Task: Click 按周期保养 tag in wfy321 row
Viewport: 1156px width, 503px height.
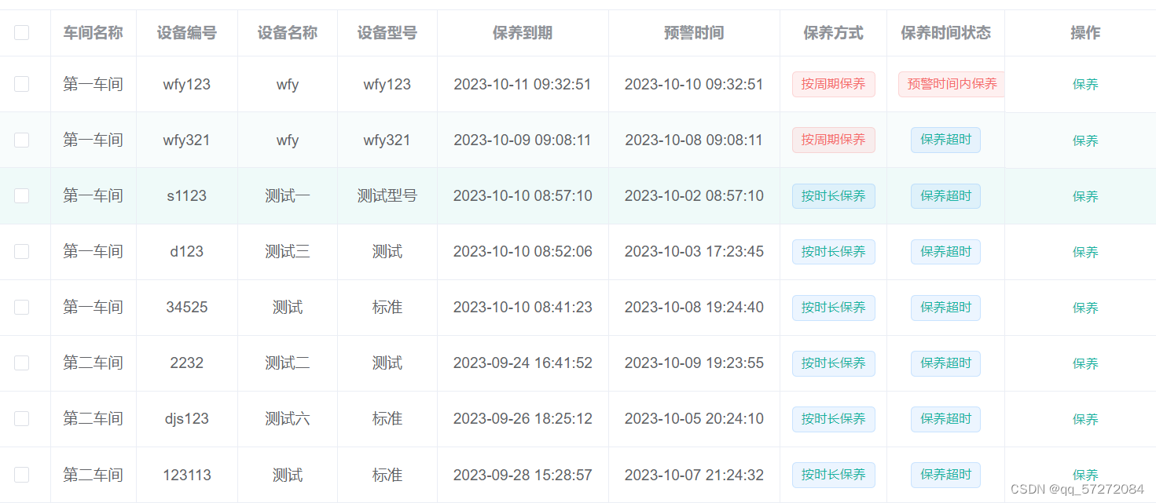Action: tap(833, 140)
